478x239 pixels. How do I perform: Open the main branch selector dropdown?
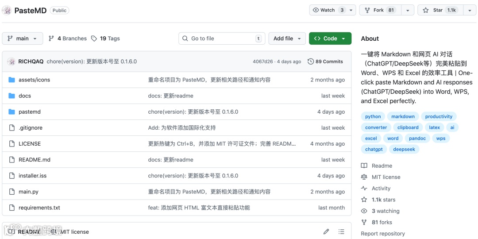[x=23, y=39]
